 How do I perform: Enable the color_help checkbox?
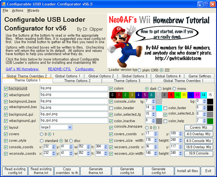[x=165, y=121]
